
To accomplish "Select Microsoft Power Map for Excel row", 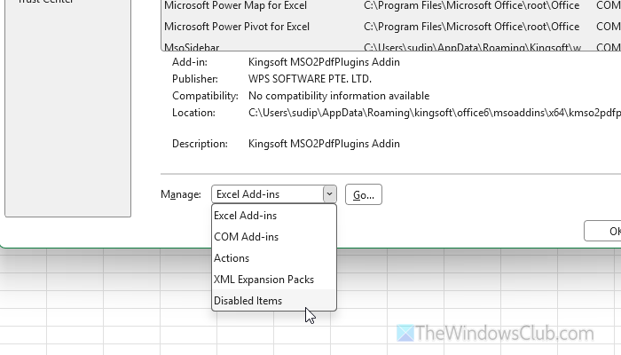I will pos(391,5).
